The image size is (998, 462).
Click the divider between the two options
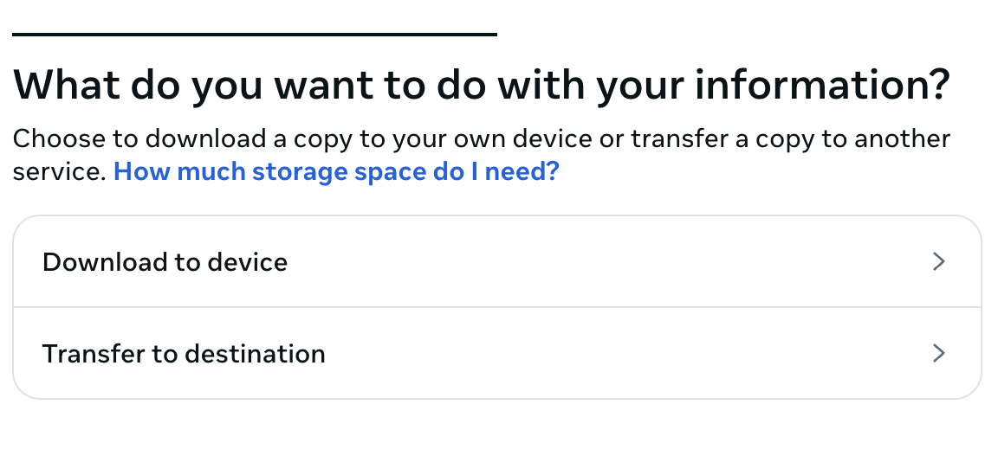[496, 307]
